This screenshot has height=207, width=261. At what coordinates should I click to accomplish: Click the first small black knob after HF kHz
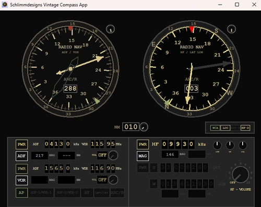217,145
